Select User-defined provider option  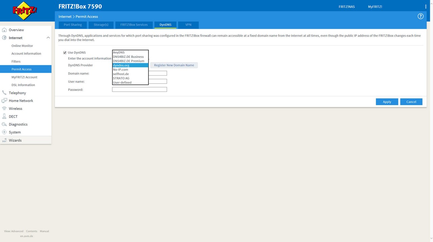(x=130, y=82)
